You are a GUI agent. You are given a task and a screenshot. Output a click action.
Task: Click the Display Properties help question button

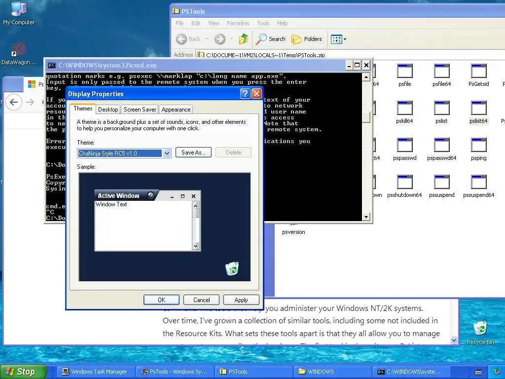pyautogui.click(x=245, y=94)
